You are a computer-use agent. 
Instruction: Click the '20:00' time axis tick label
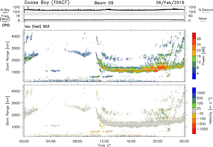click(x=158, y=141)
